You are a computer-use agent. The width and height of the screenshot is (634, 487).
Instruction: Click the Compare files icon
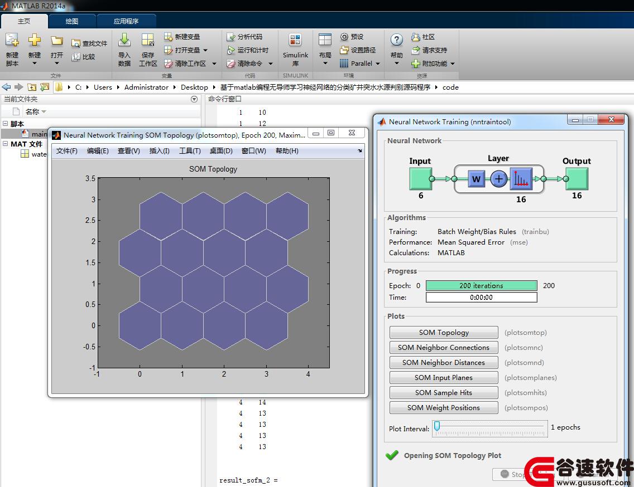(x=75, y=56)
